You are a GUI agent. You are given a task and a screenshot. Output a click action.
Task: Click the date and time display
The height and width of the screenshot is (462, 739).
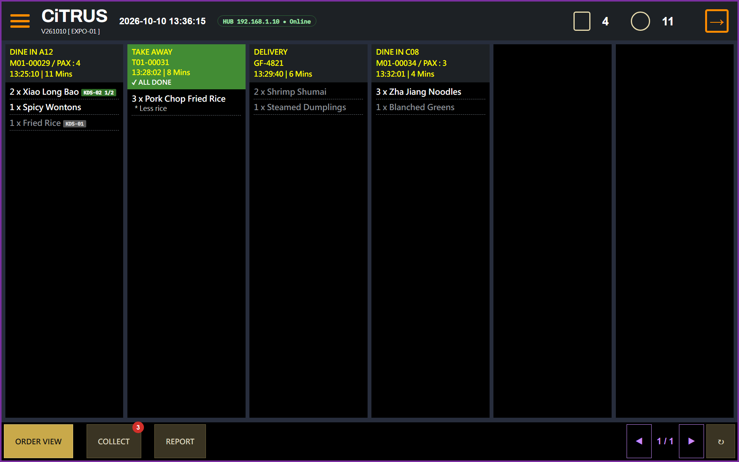(x=162, y=21)
